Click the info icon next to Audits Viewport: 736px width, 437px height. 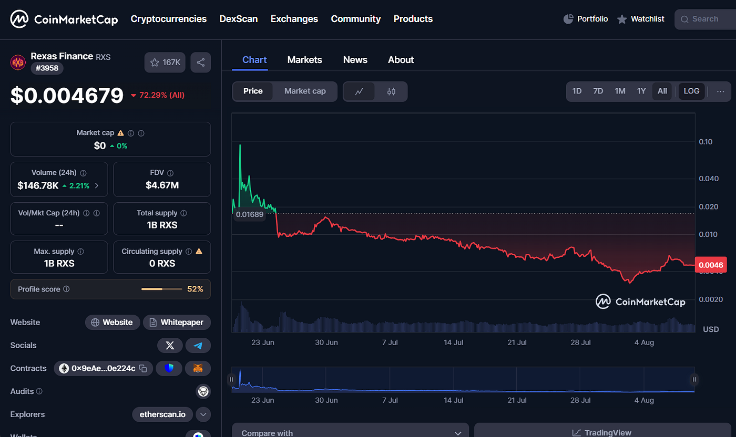[x=39, y=392]
